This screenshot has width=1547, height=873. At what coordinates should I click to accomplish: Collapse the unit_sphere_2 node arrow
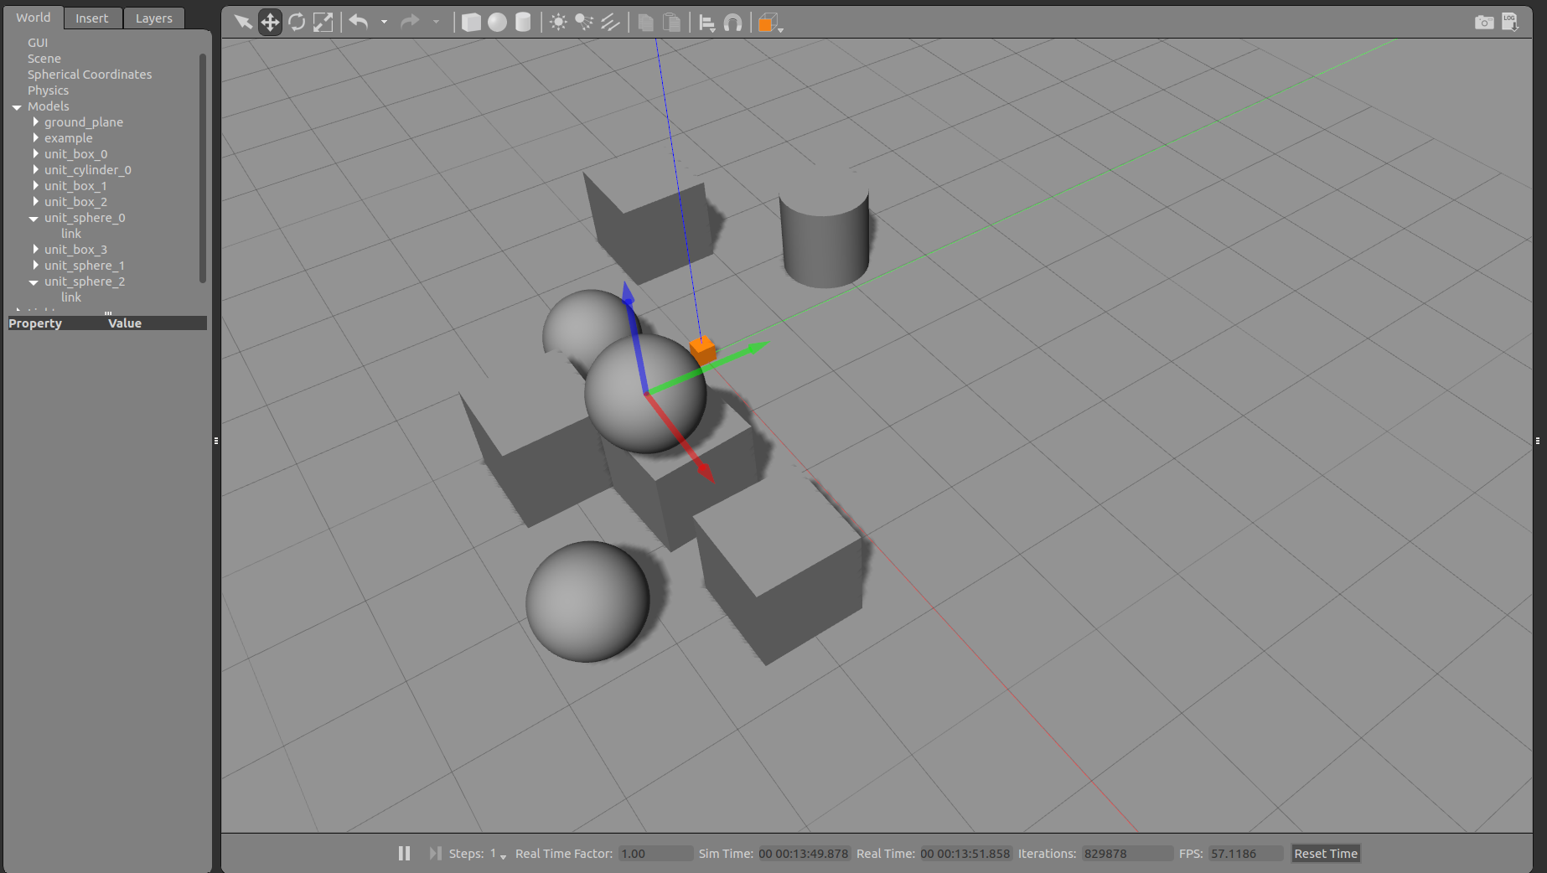click(x=34, y=282)
